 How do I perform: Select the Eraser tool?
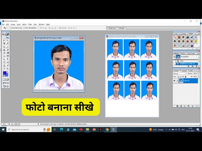pos(4,53)
